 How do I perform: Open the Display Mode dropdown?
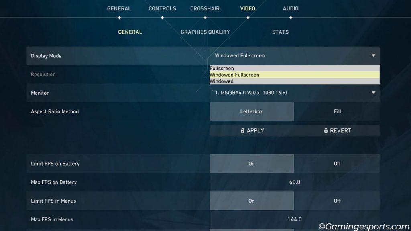point(294,56)
